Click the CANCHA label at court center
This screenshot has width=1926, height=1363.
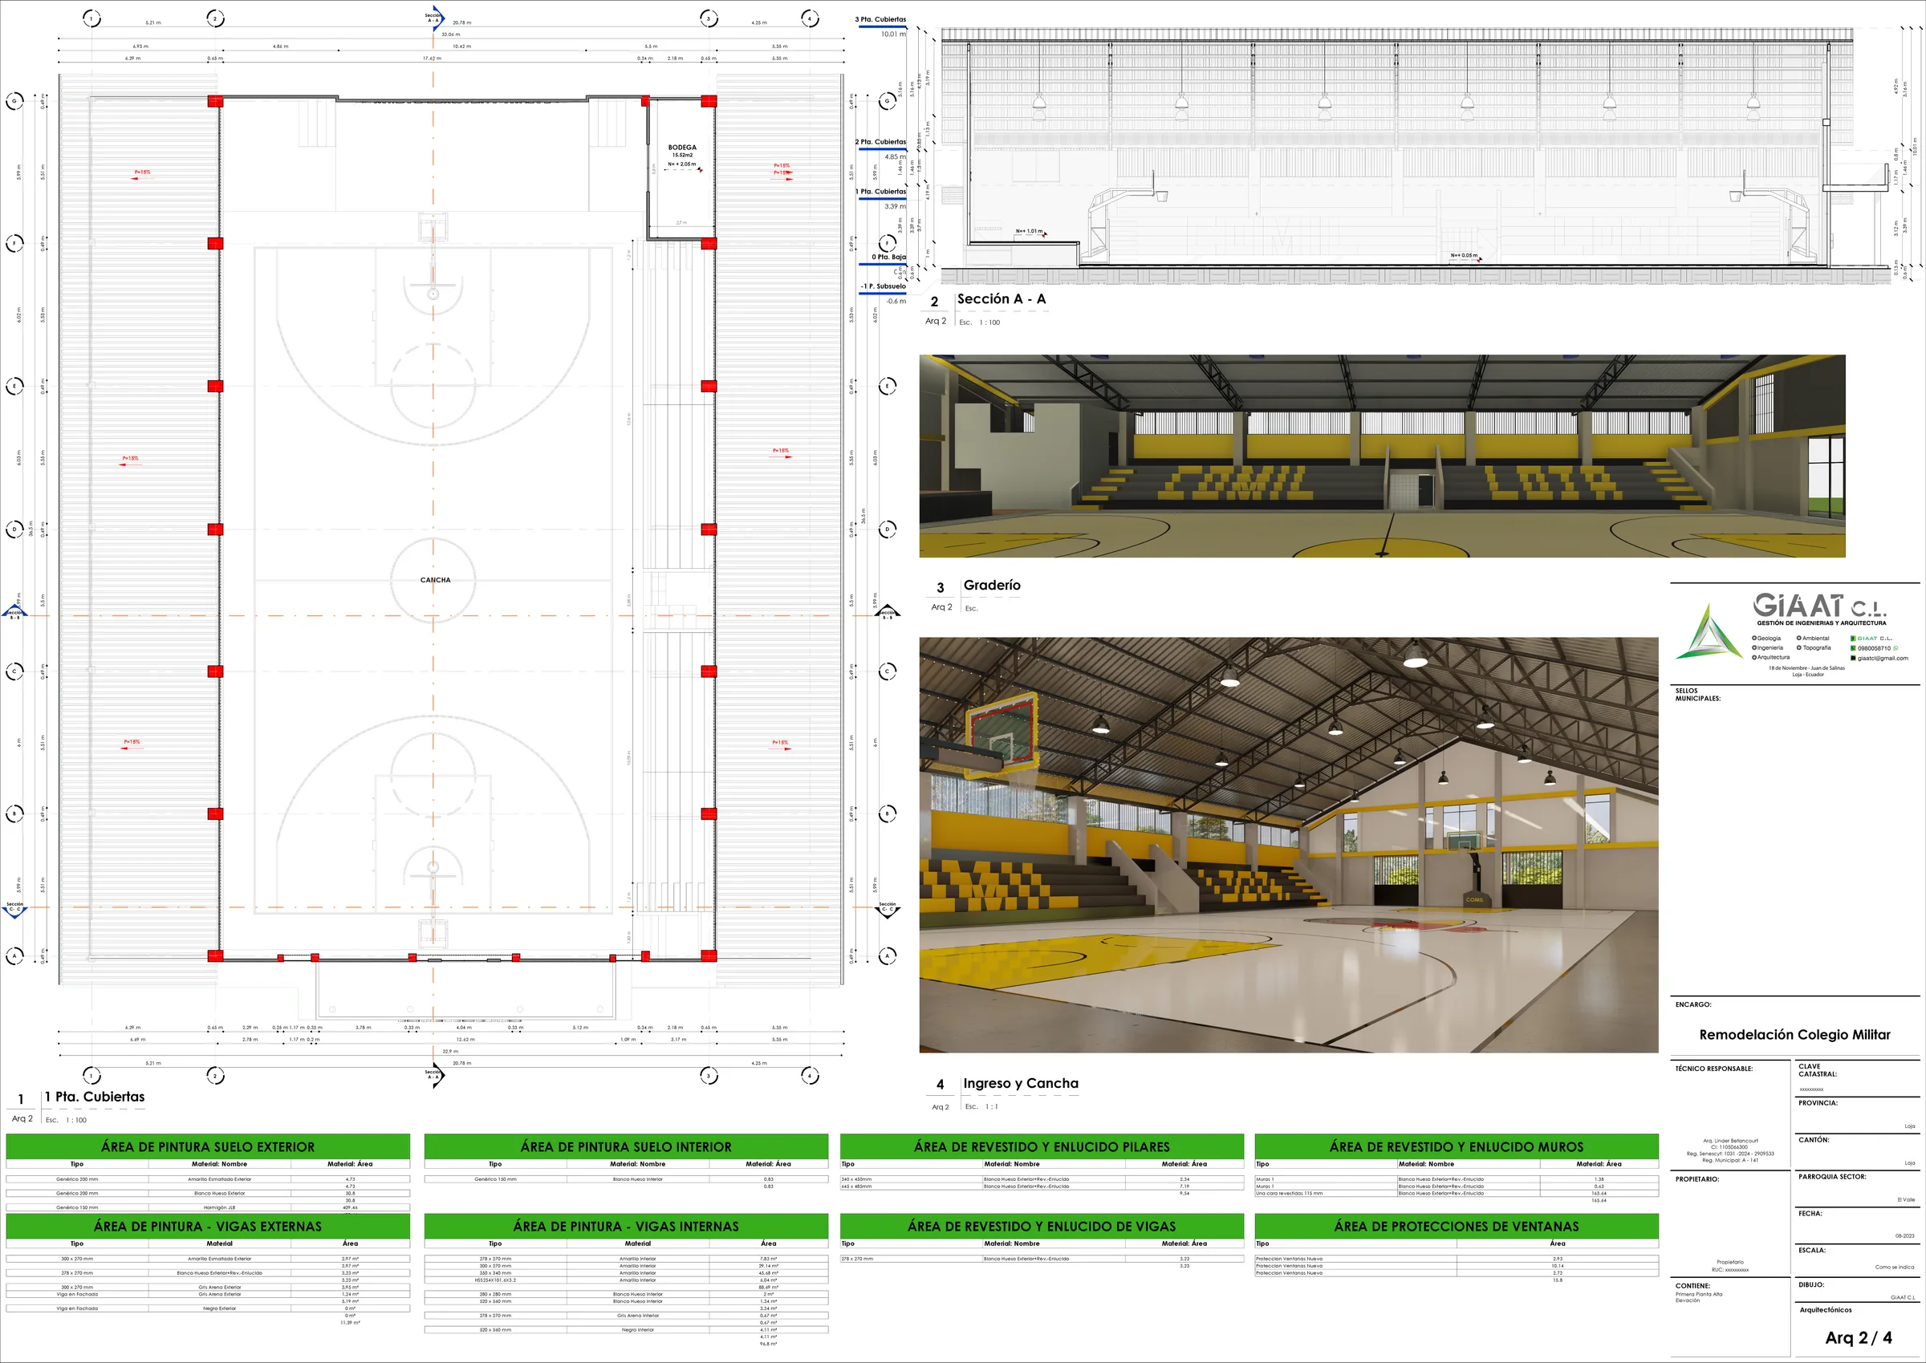tap(435, 580)
